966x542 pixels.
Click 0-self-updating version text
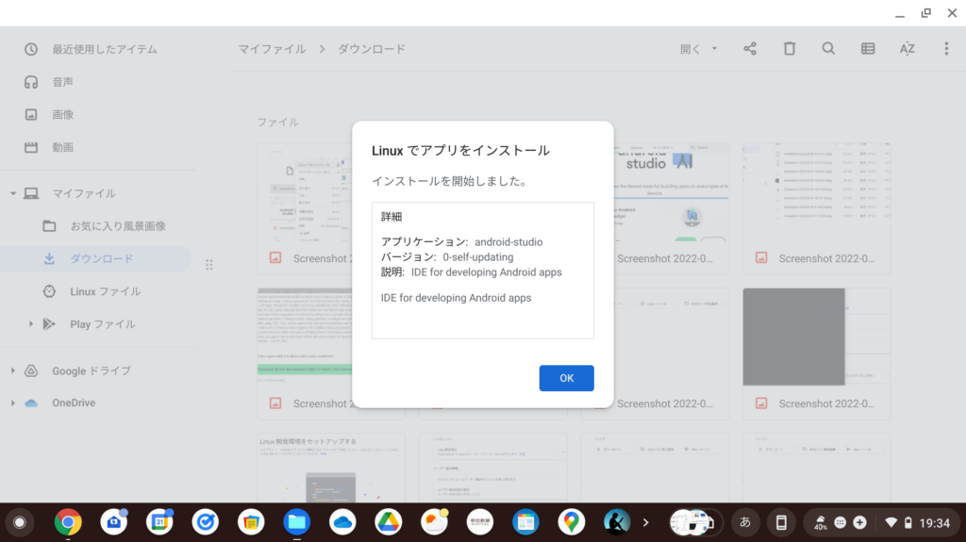click(x=478, y=256)
